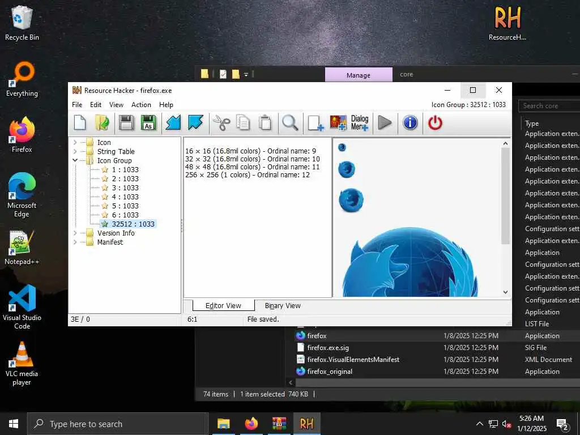Open Recycle Bin desktop icon
This screenshot has height=435, width=580.
coord(22,23)
